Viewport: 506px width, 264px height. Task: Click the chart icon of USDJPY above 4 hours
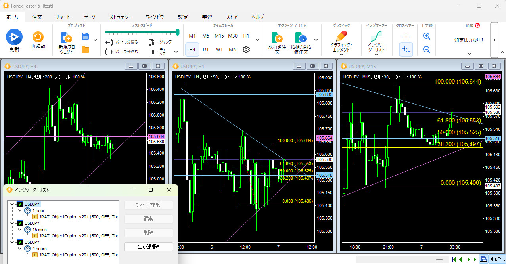tap(20, 242)
